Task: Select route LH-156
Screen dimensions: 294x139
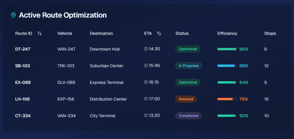Action: (22, 99)
